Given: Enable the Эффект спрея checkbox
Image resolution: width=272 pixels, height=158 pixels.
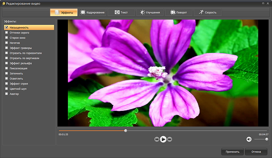Looking at the screenshot, I should pos(6,83).
